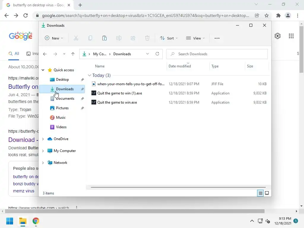The image size is (304, 228).
Task: Go forward in File Explorer navigation
Action: click(x=55, y=54)
